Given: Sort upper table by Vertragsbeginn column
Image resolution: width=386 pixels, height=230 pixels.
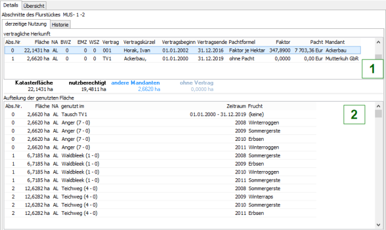Looking at the screenshot, I should 179,42.
